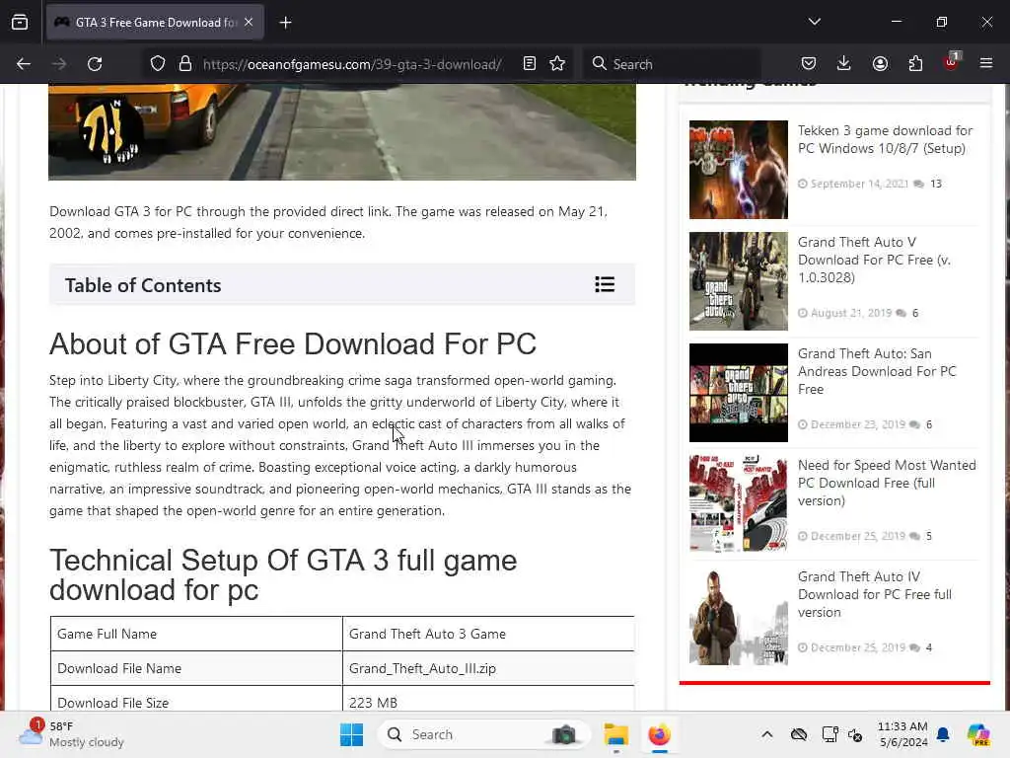Open Grand Theft Auto V Download link
Viewport: 1010px width, 758px height.
click(874, 260)
